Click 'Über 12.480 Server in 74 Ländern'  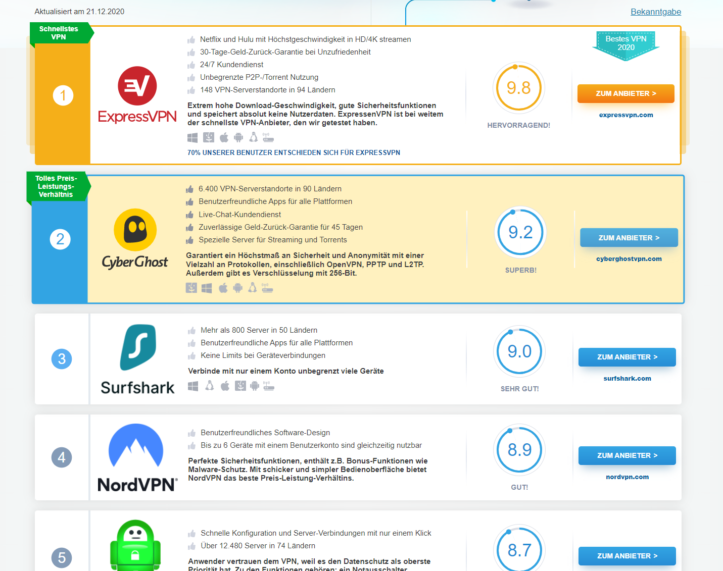tap(258, 546)
